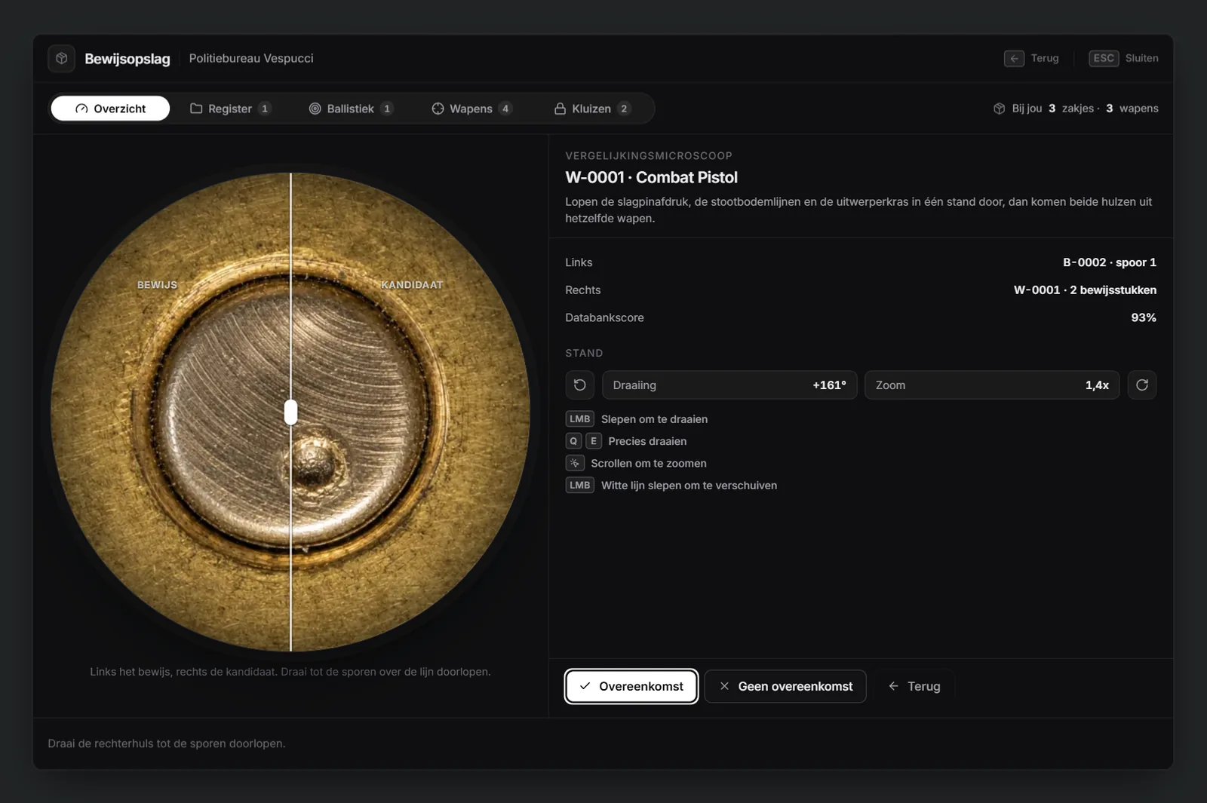Click the W-0001 · 2 bewijsstukken value
The width and height of the screenshot is (1207, 803).
(x=1085, y=290)
